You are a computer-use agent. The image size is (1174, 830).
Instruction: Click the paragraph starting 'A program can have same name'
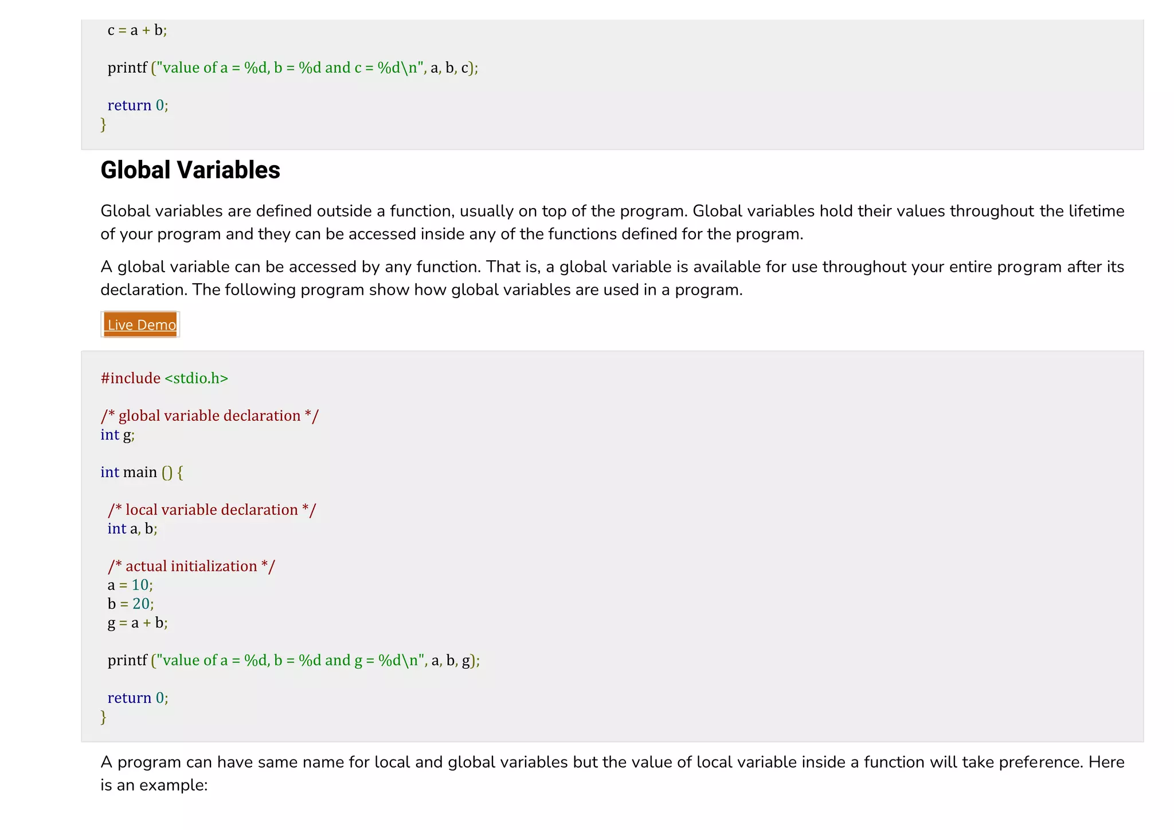tap(612, 773)
